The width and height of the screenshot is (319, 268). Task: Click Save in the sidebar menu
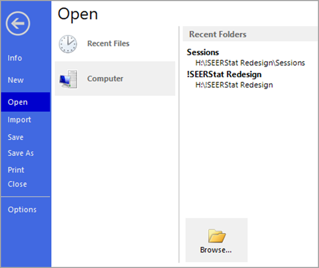coord(16,137)
